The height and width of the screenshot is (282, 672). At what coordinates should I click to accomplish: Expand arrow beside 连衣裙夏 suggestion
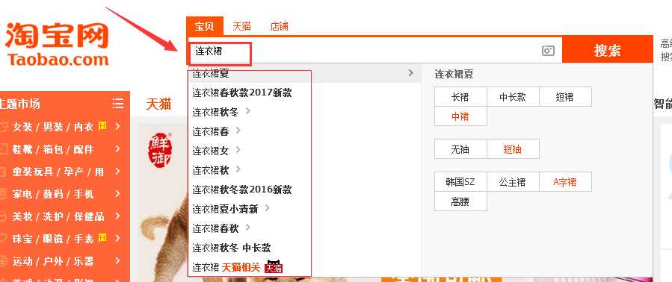tap(410, 73)
